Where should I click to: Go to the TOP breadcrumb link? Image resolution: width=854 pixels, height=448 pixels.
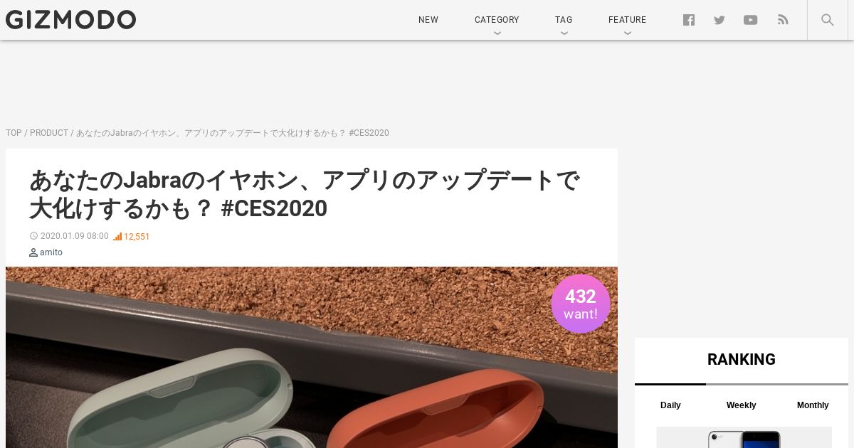click(14, 133)
